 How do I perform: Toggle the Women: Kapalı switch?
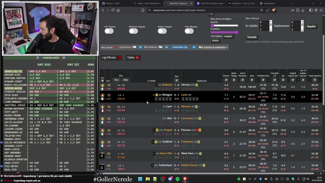point(133,31)
